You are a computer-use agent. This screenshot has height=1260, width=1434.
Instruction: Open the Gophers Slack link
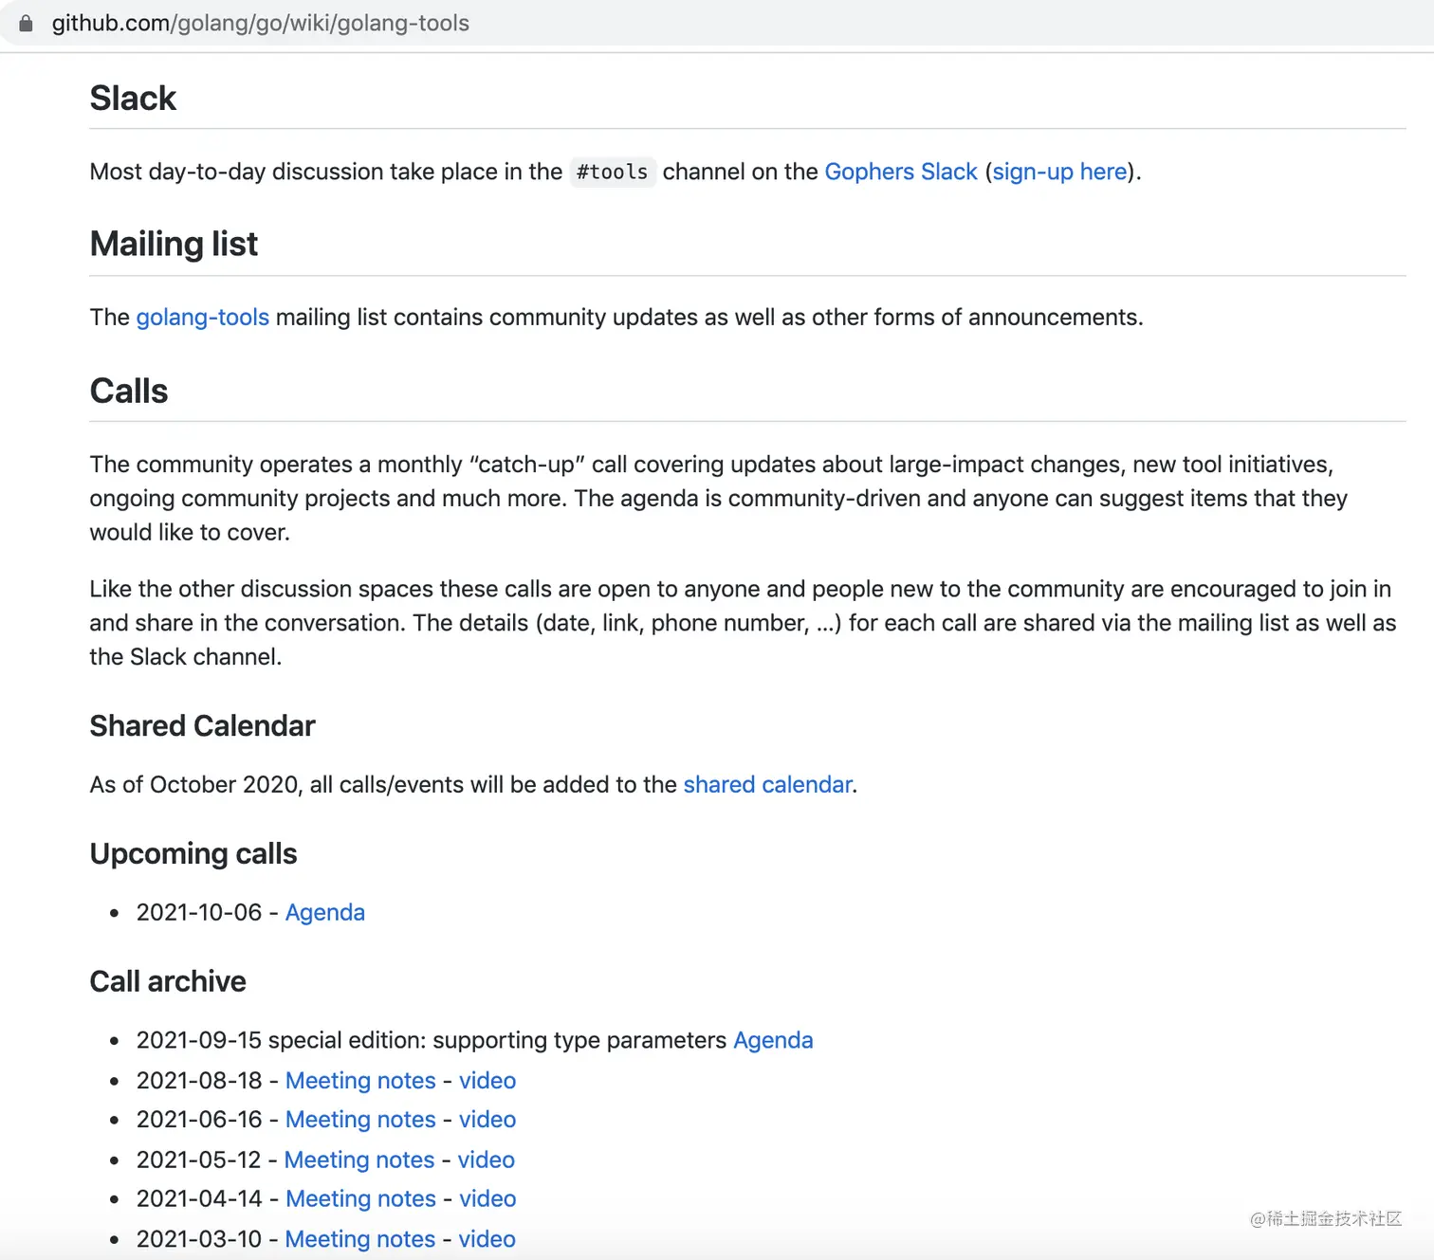pos(901,172)
